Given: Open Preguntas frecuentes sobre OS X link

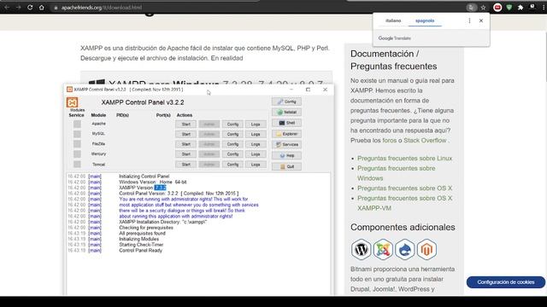Looking at the screenshot, I should 404,188.
